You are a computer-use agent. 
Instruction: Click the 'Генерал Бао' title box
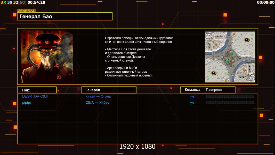[x=65, y=16]
